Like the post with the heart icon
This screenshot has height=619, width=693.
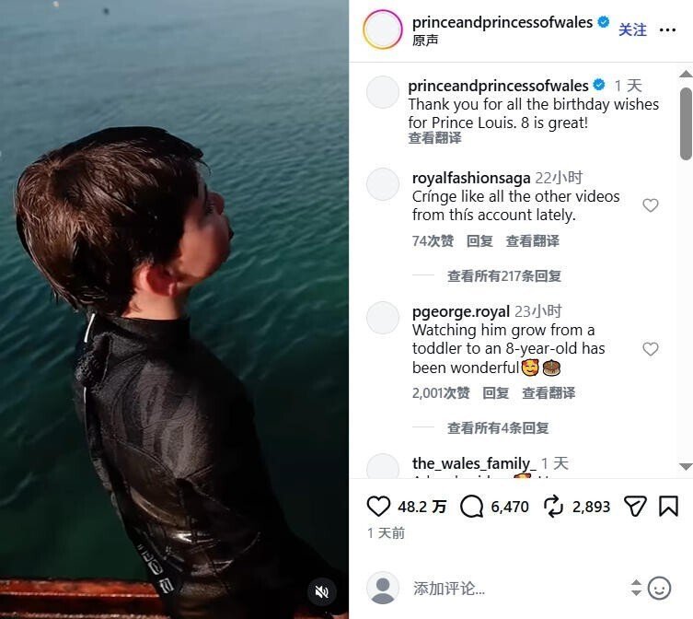[378, 507]
